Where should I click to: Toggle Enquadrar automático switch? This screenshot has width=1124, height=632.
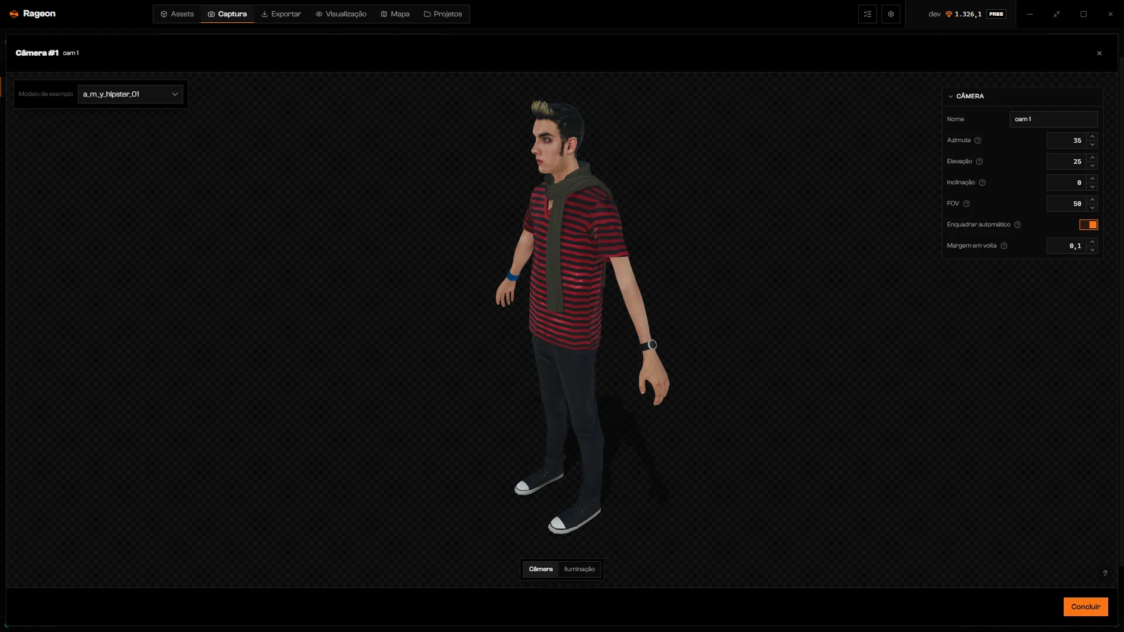pyautogui.click(x=1089, y=225)
